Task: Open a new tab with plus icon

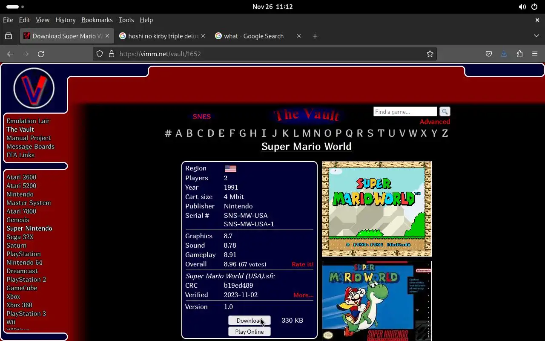Action: [x=315, y=36]
